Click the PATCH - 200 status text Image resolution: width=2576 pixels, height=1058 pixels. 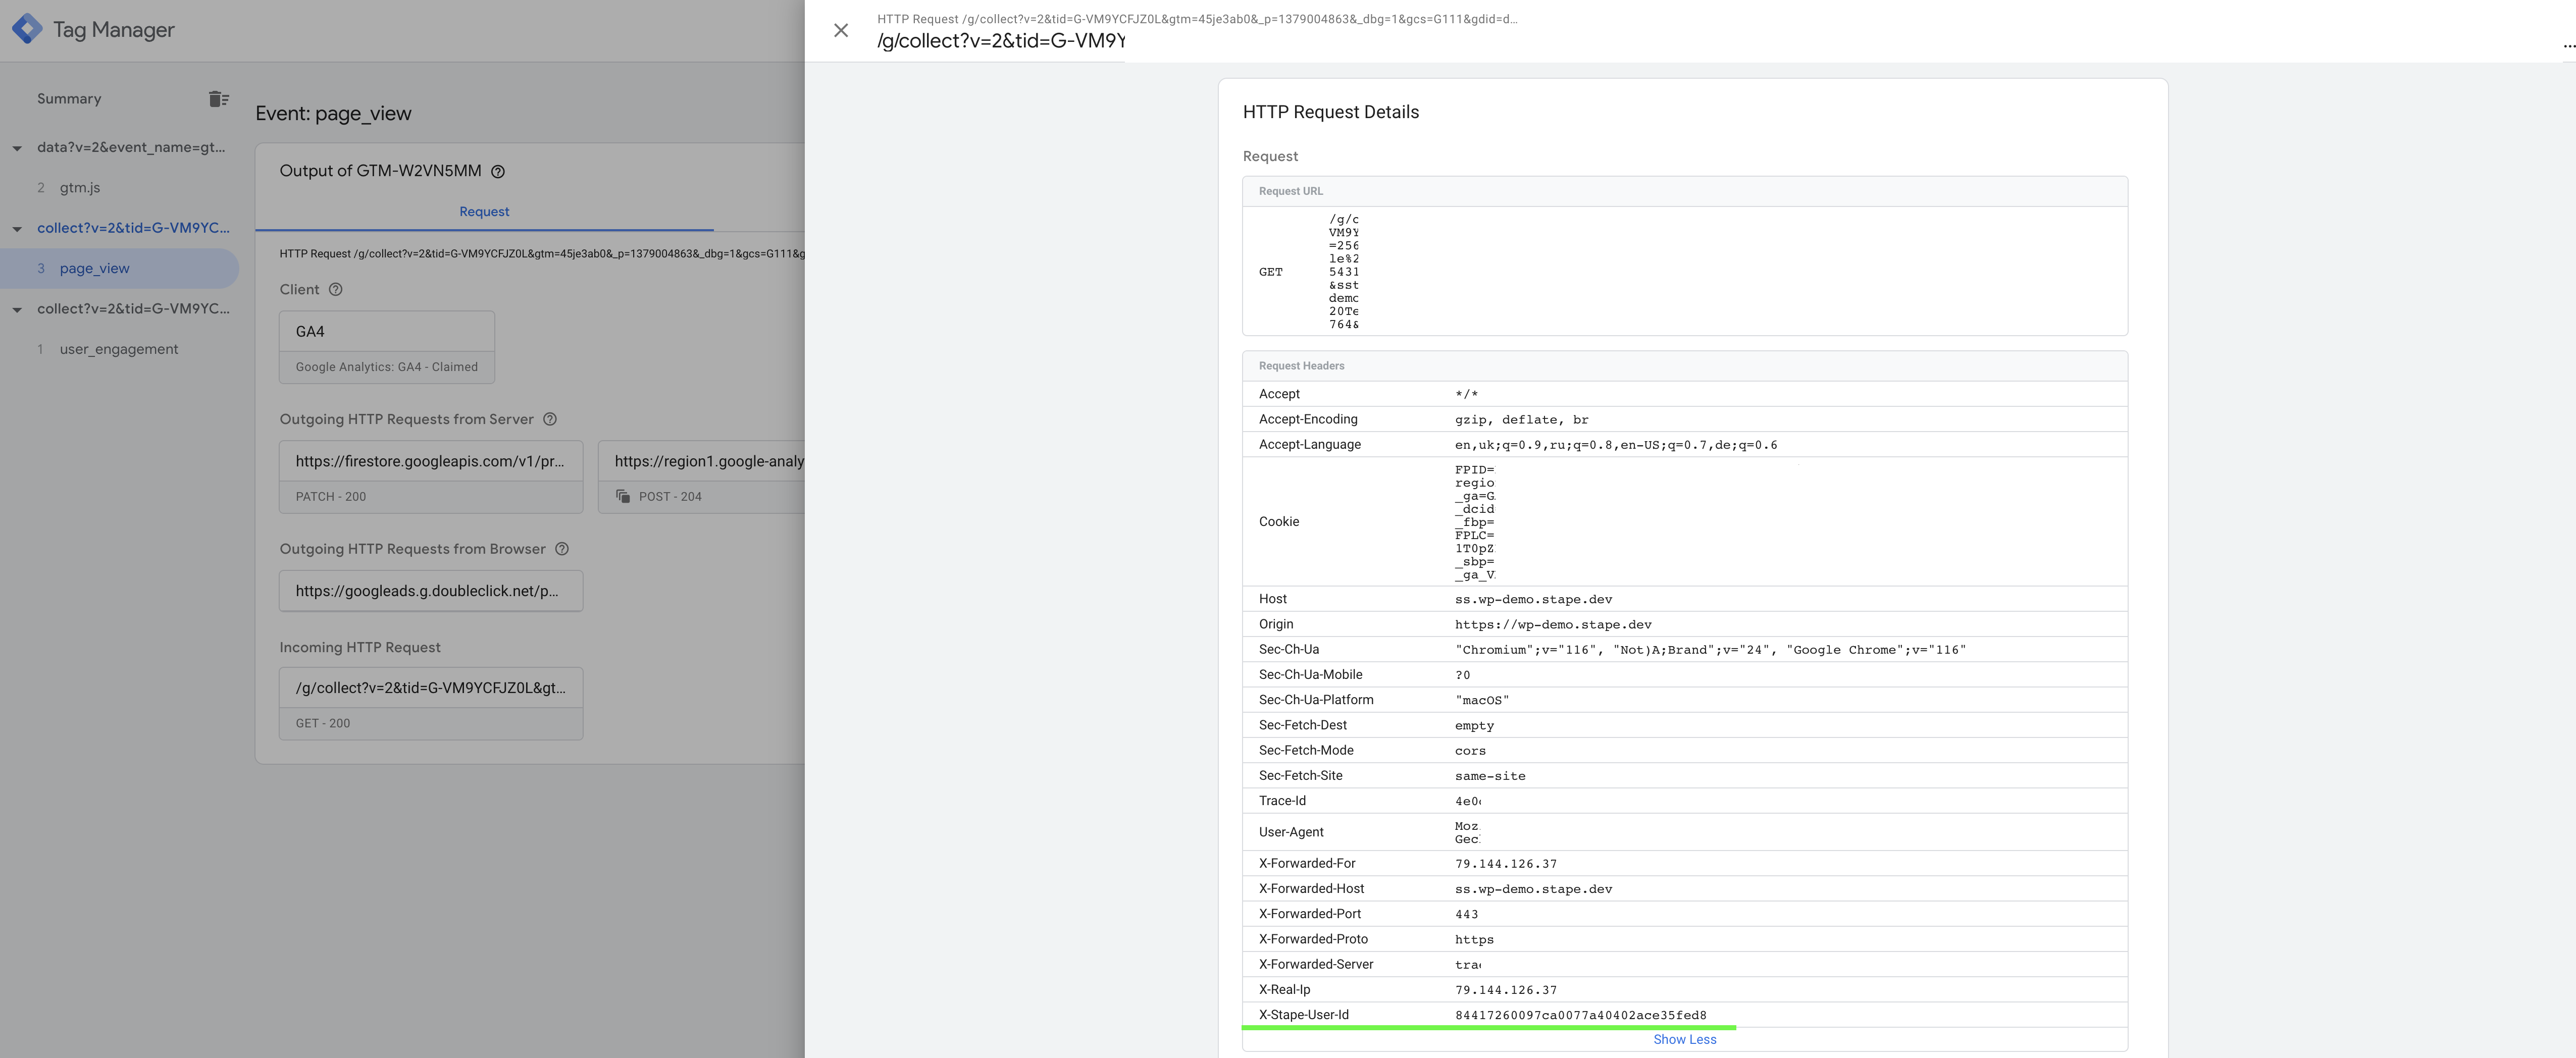(x=331, y=497)
